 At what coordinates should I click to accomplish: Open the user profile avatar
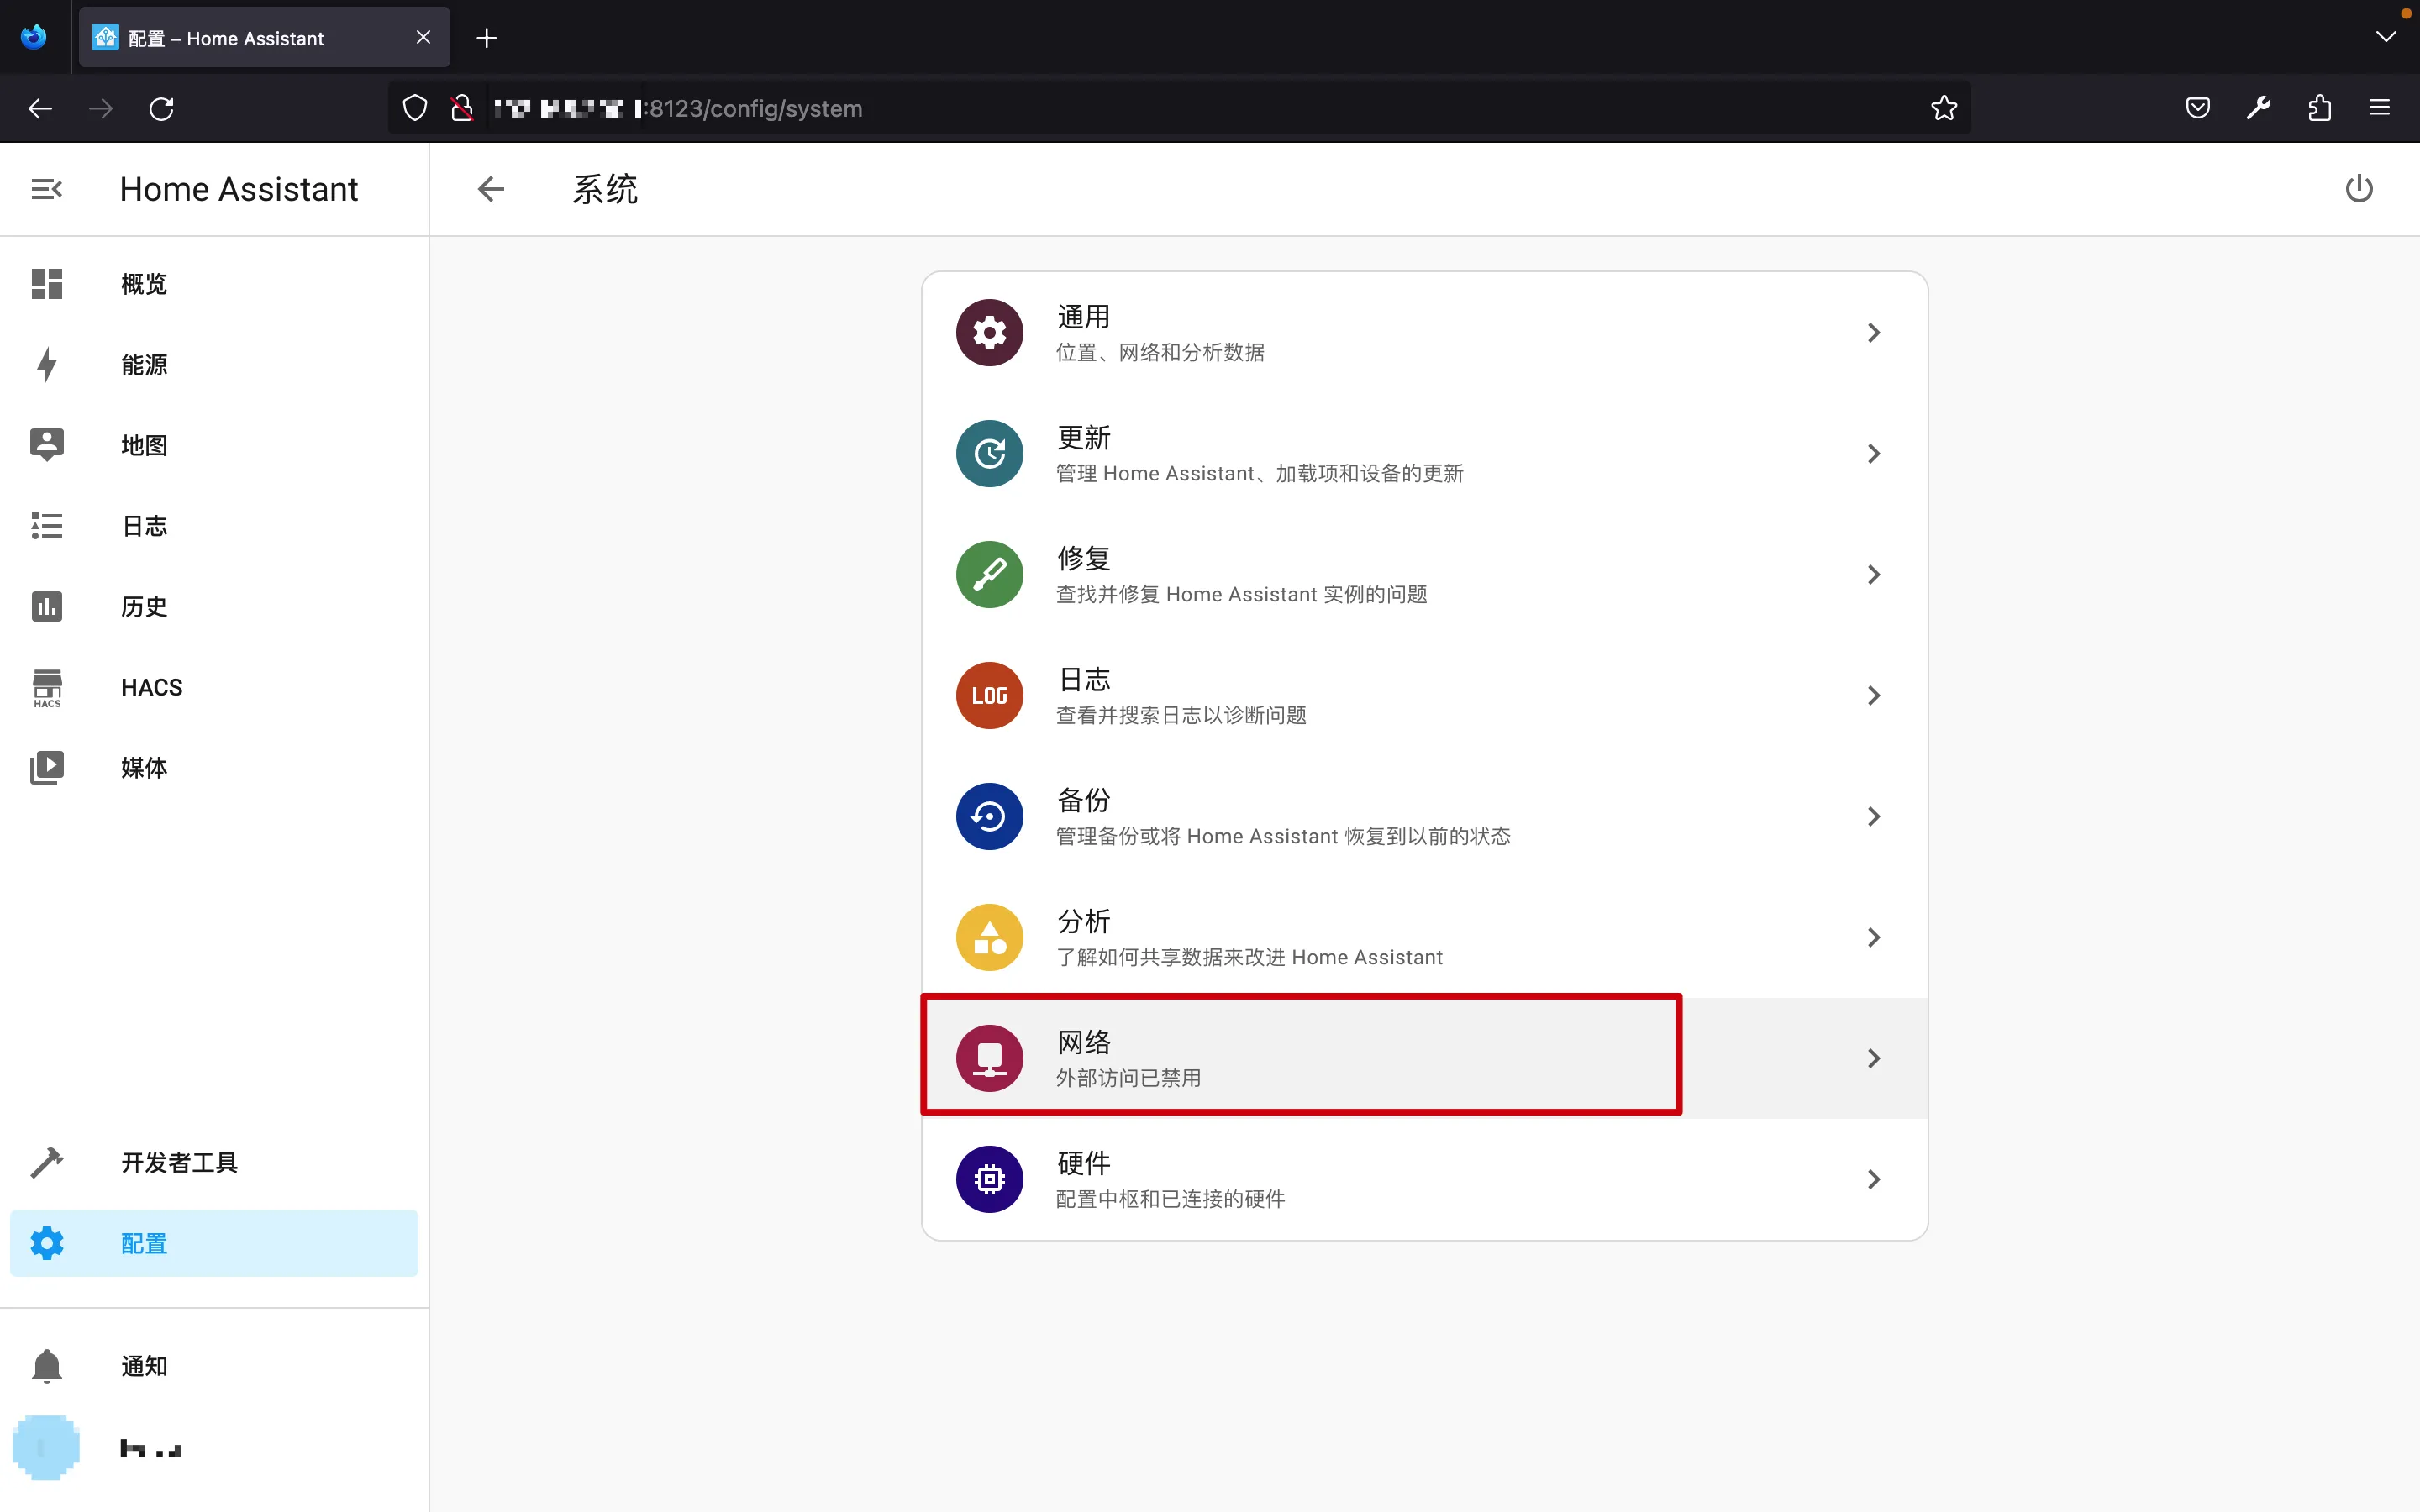coord(46,1447)
